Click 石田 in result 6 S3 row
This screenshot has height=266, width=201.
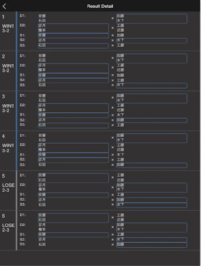tap(42, 244)
